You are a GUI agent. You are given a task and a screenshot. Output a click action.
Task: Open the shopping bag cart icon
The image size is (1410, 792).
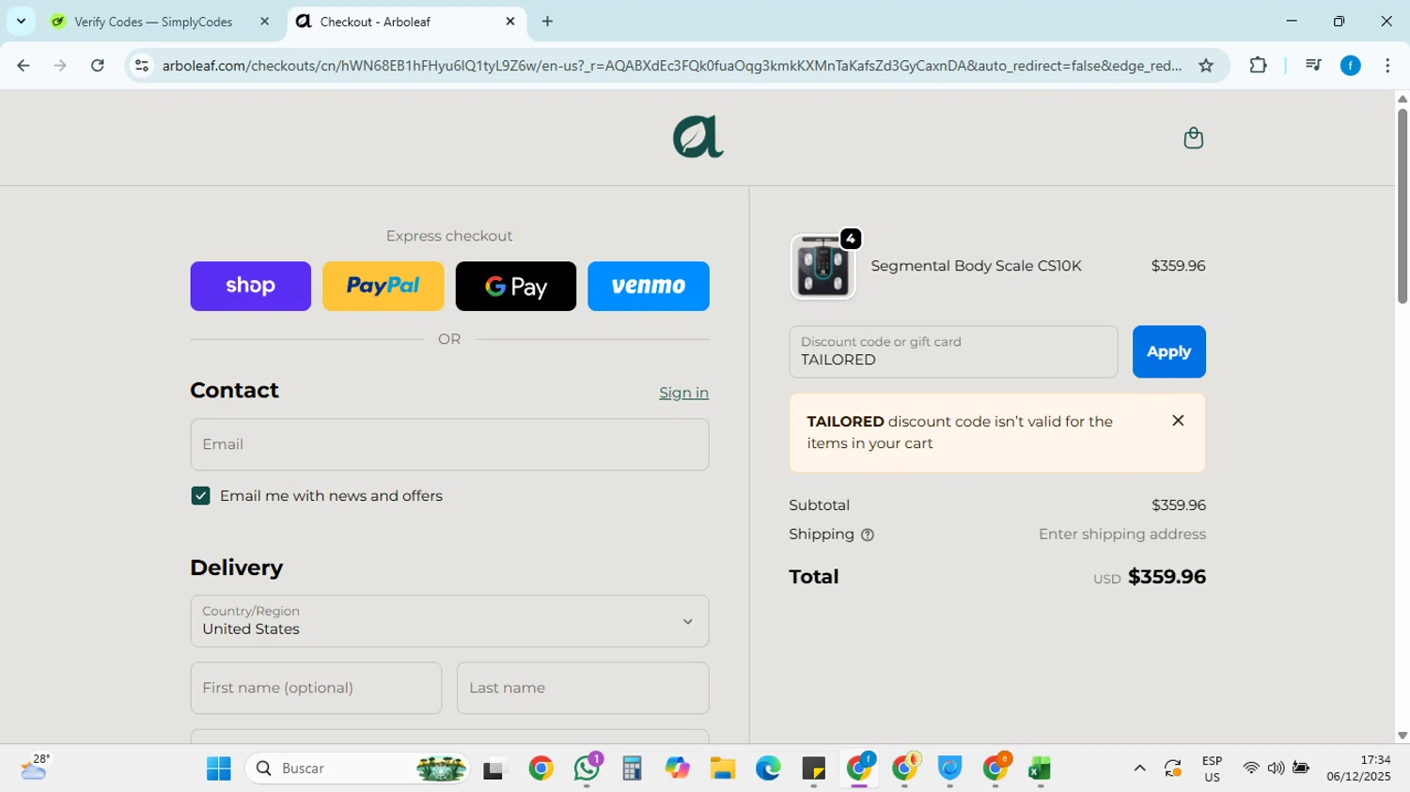1193,138
